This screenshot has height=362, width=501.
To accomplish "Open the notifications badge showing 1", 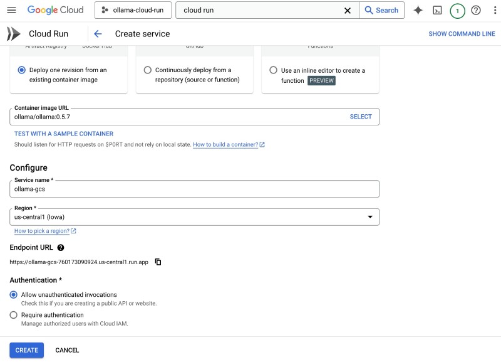I will click(457, 11).
